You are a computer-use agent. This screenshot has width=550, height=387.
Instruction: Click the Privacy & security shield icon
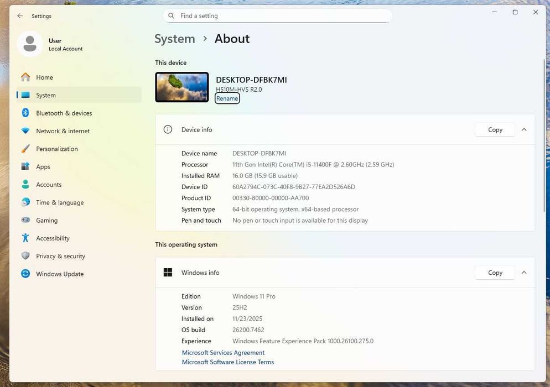point(25,256)
